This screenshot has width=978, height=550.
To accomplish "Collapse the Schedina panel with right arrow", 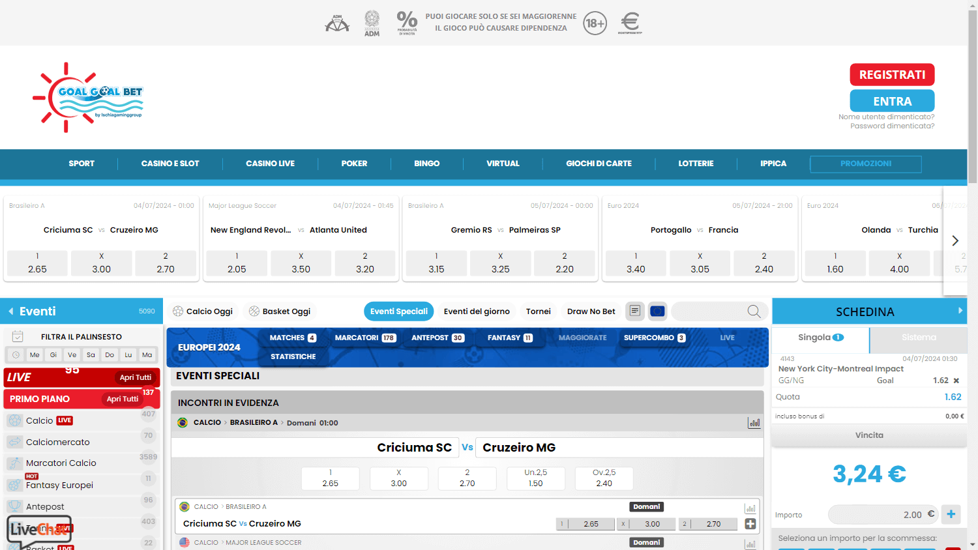I will (960, 311).
